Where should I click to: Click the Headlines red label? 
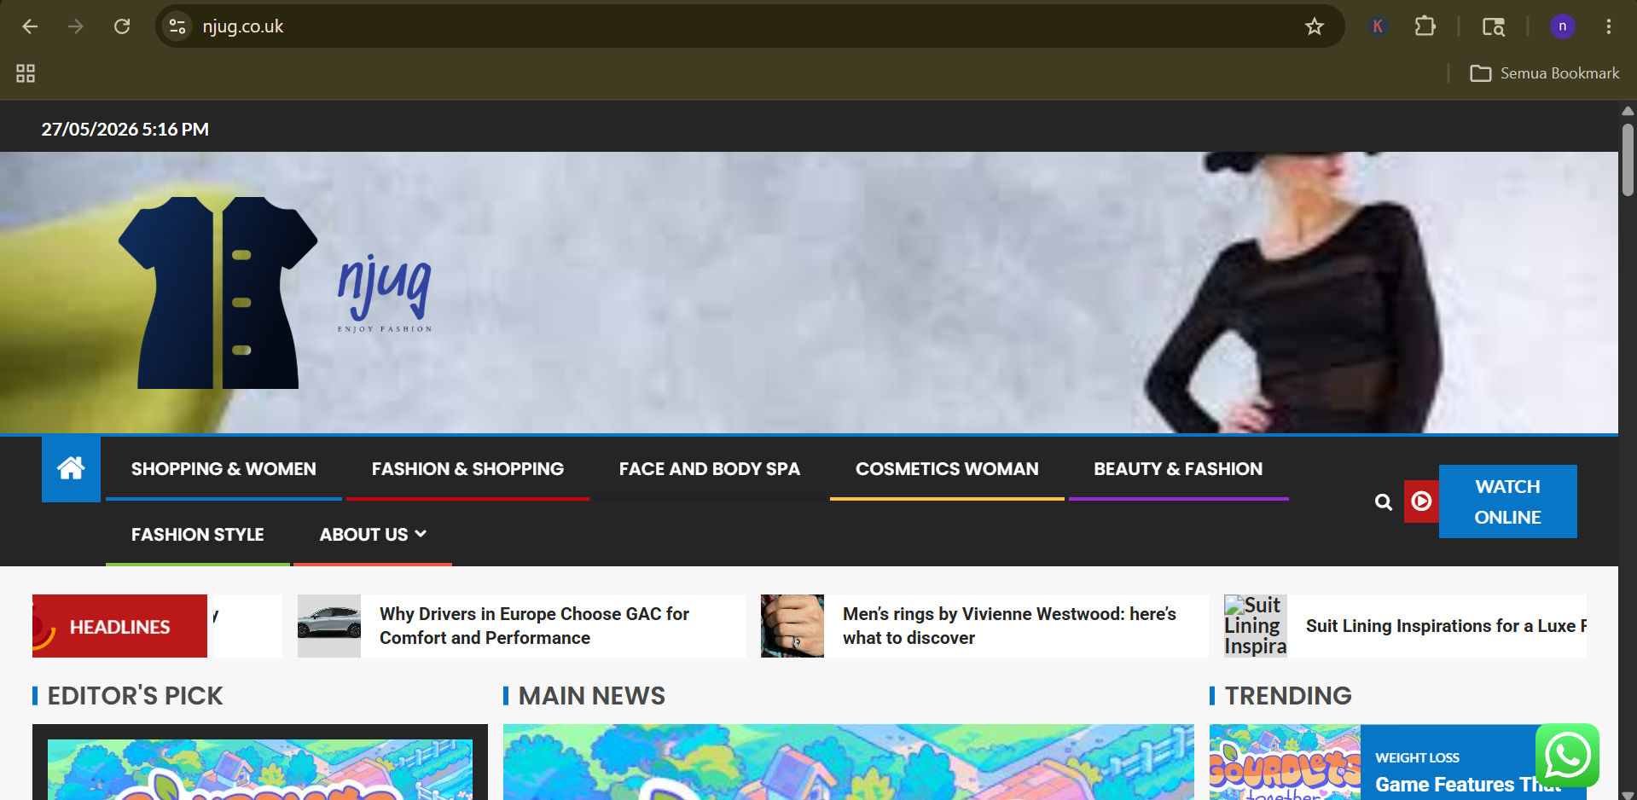119,626
